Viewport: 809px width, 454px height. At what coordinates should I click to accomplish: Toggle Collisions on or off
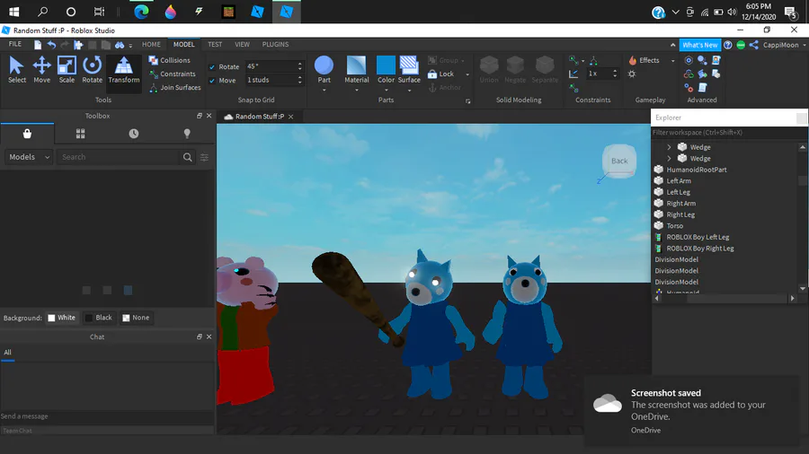[x=170, y=60]
